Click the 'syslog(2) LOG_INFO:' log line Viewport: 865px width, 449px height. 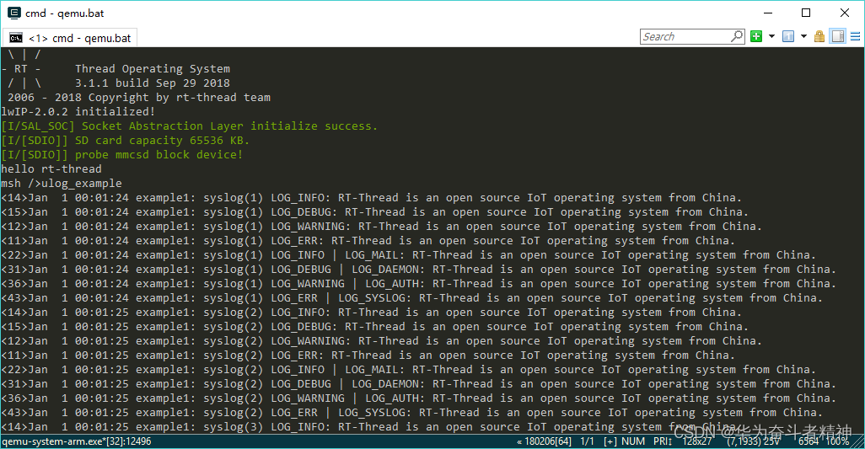(371, 313)
